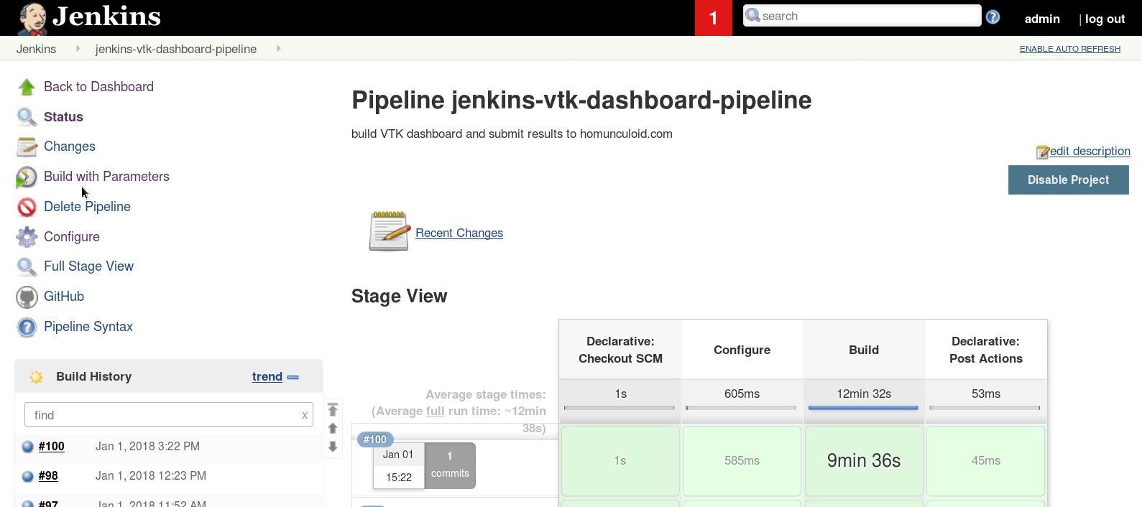The image size is (1142, 507).
Task: Click the search help question-mark icon
Action: [x=993, y=17]
